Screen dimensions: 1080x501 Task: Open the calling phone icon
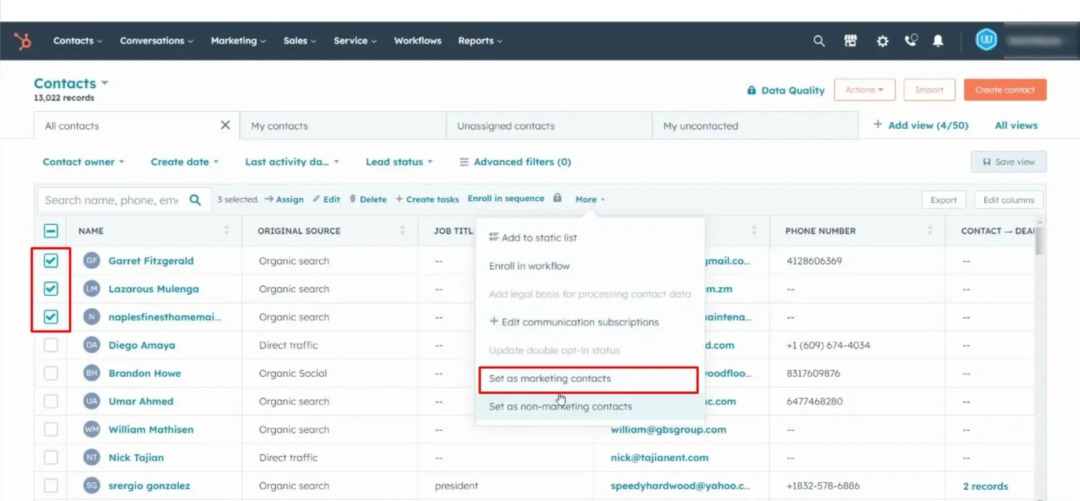(911, 40)
